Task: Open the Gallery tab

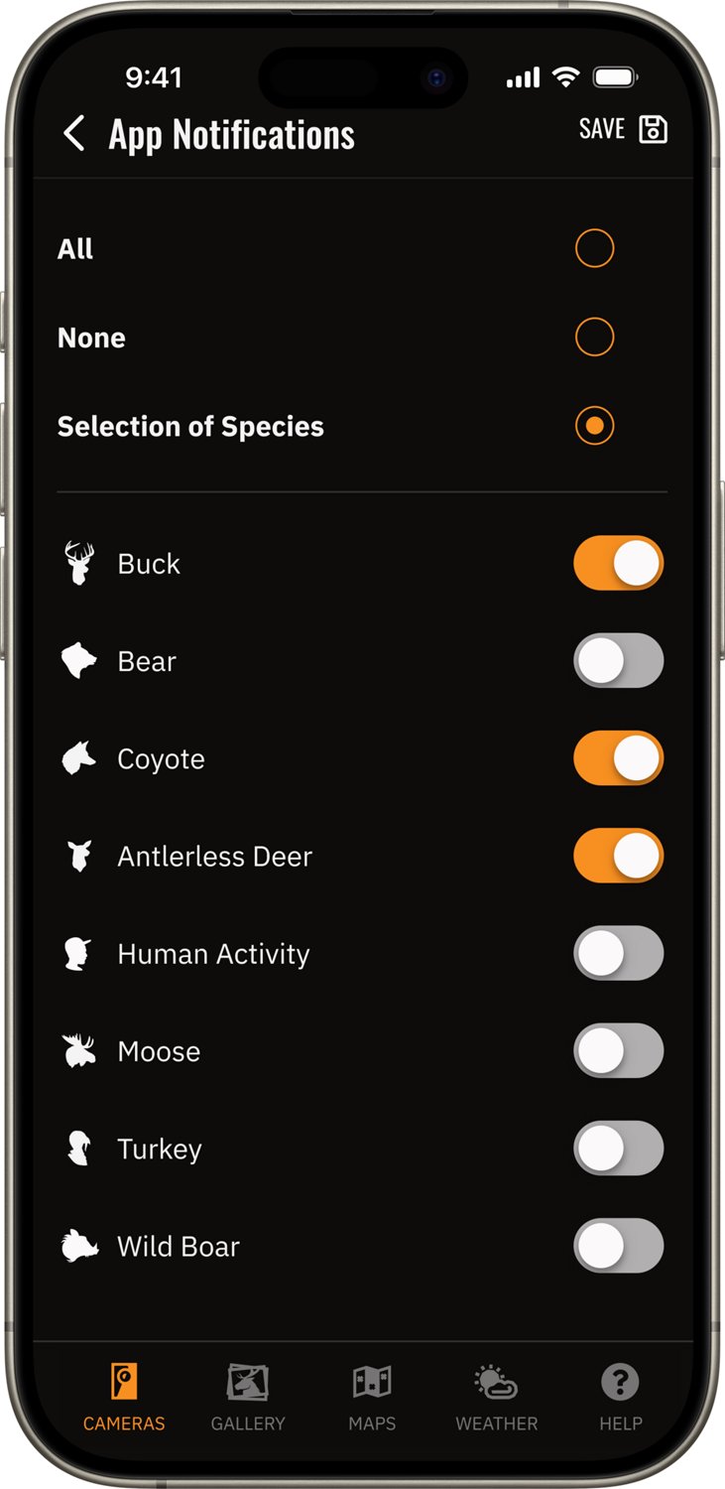Action: pos(248,1397)
